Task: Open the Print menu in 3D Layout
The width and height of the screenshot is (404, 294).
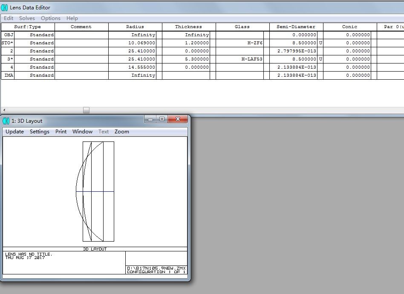Action: [x=61, y=132]
